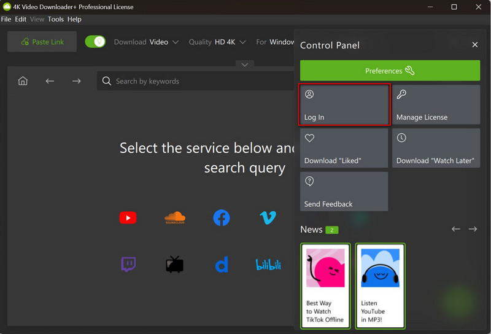Viewport: 491px width, 334px height.
Task: Click the News count badge
Action: [x=332, y=230]
